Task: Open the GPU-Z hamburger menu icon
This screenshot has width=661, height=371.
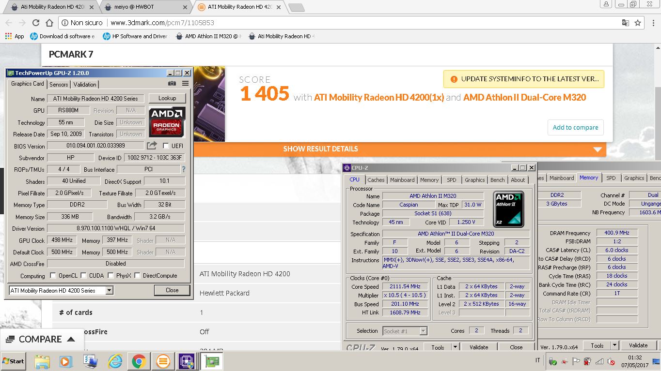Action: (x=185, y=84)
